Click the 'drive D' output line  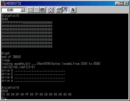(33, 70)
